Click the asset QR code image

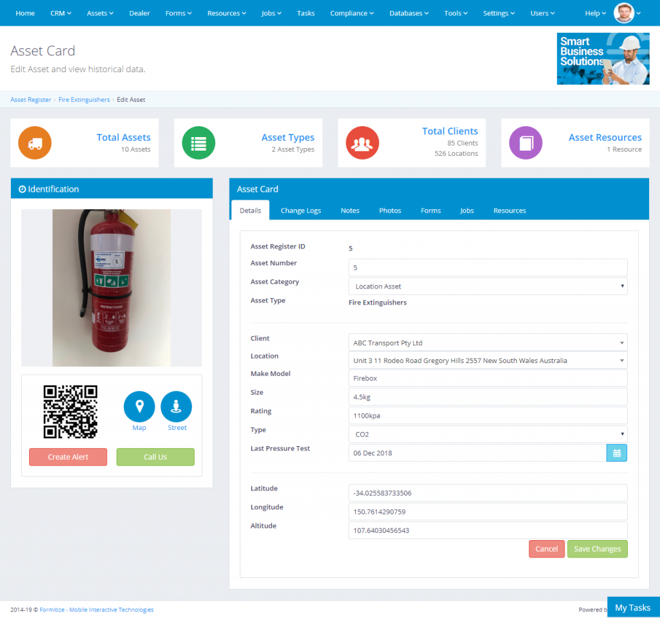pos(70,412)
